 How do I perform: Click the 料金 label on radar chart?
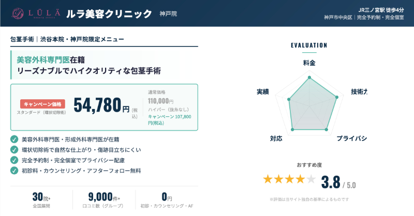(x=309, y=63)
